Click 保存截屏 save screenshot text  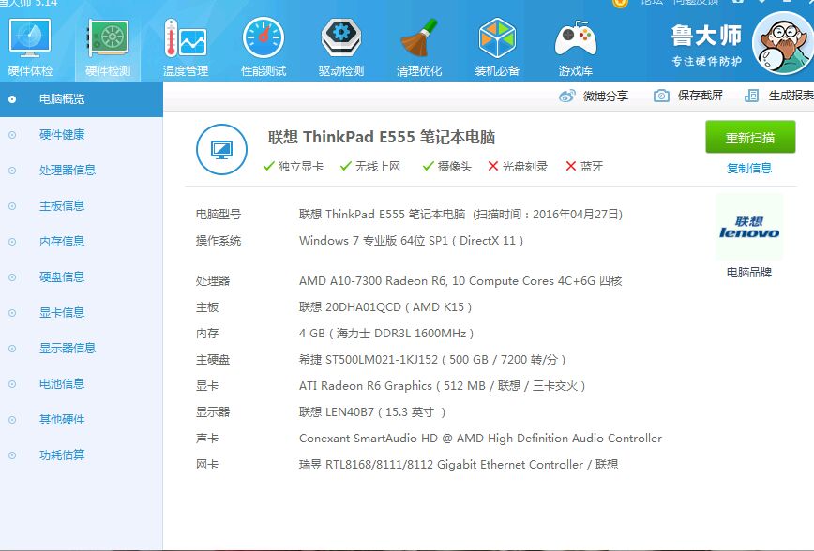tap(701, 96)
